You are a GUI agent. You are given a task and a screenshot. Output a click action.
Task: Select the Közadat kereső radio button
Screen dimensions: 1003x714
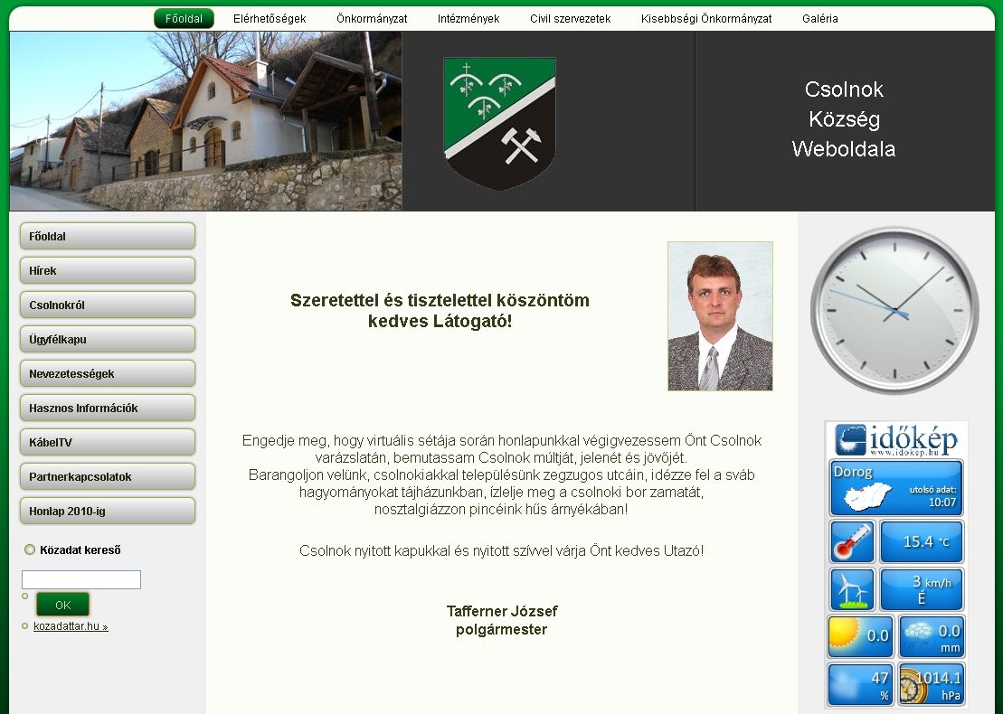click(30, 550)
